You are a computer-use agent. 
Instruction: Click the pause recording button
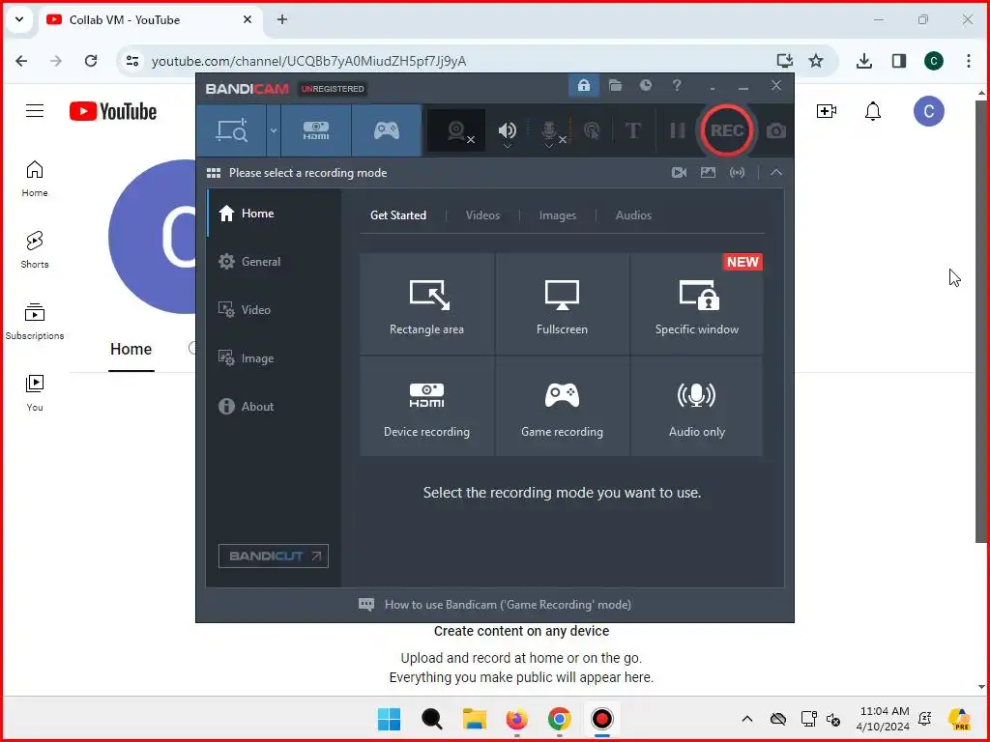pos(678,130)
